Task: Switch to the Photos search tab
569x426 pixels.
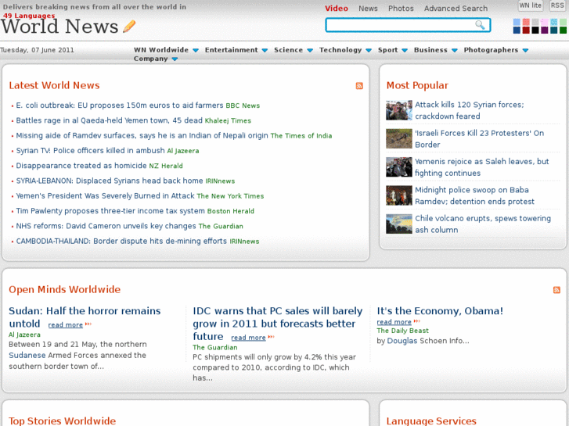Action: pos(401,9)
